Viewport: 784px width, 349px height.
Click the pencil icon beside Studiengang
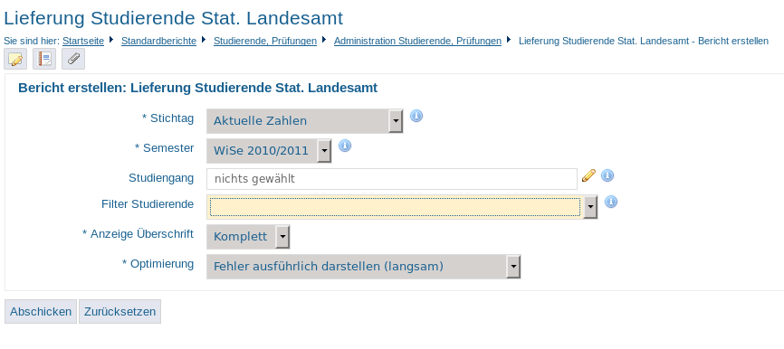coord(588,175)
